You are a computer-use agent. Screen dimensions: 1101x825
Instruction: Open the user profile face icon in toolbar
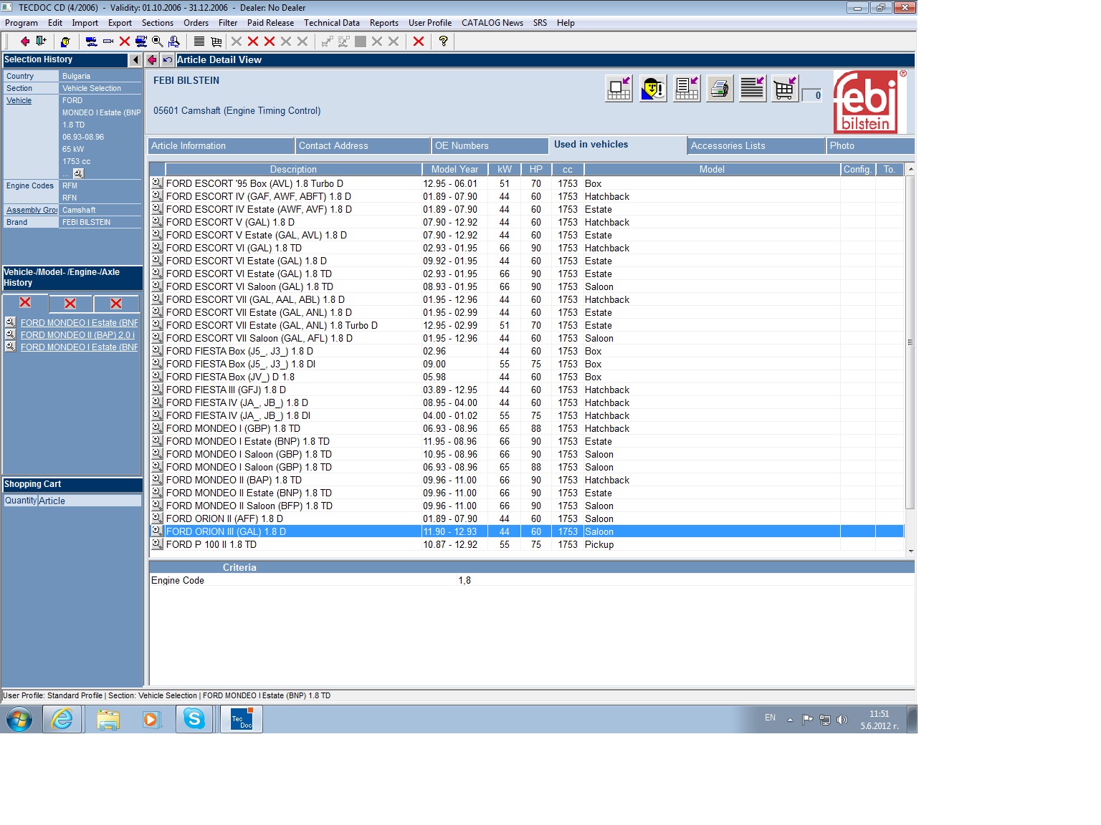(x=65, y=42)
